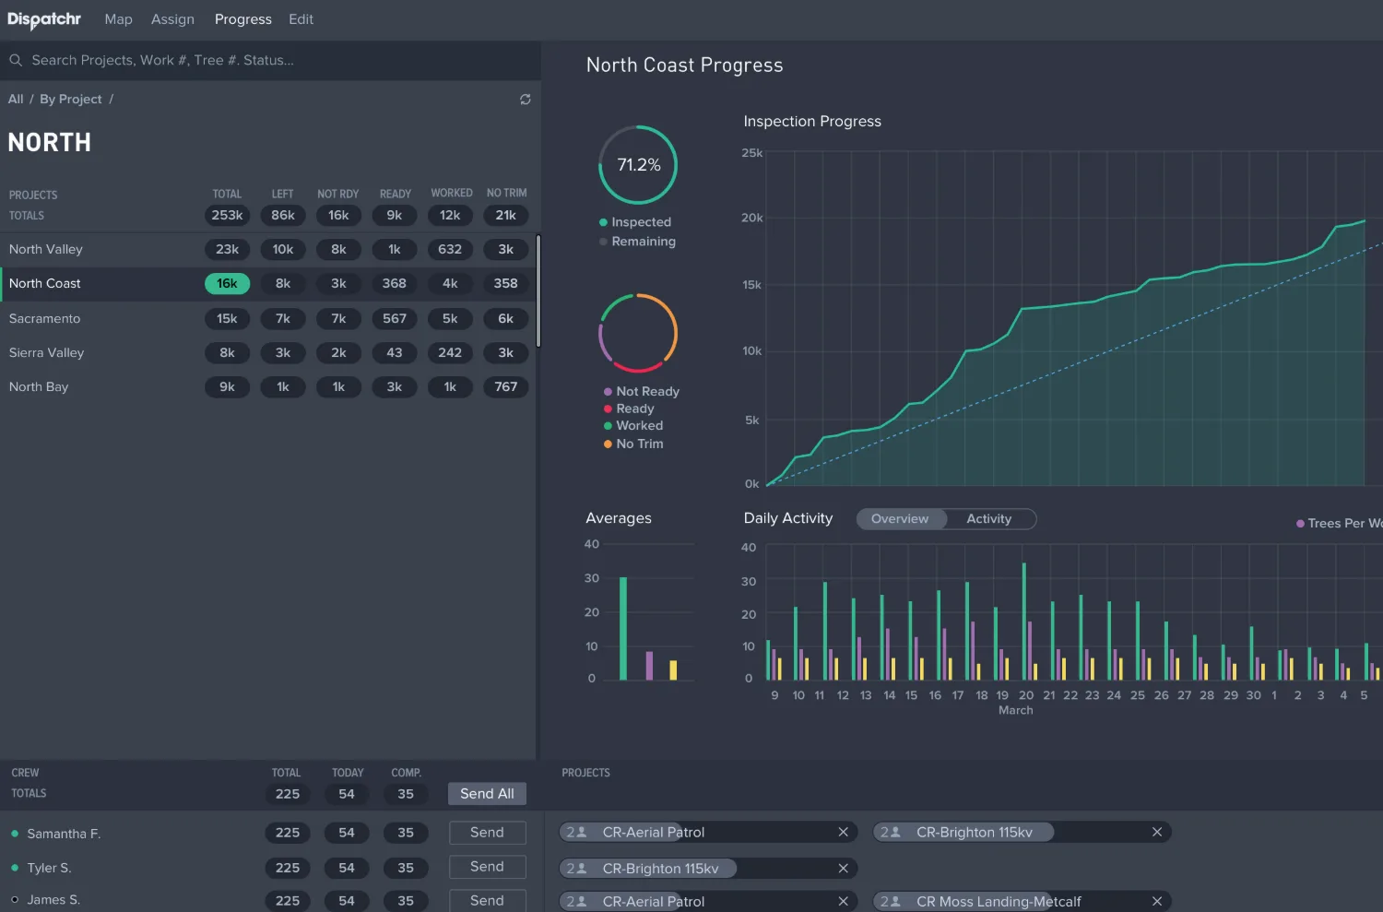Toggle the Inspected legend entry

coord(635,222)
